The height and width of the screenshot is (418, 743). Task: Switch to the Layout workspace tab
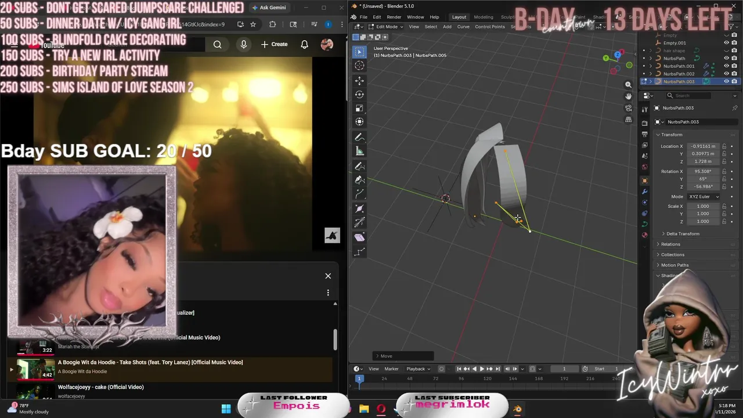(x=459, y=17)
